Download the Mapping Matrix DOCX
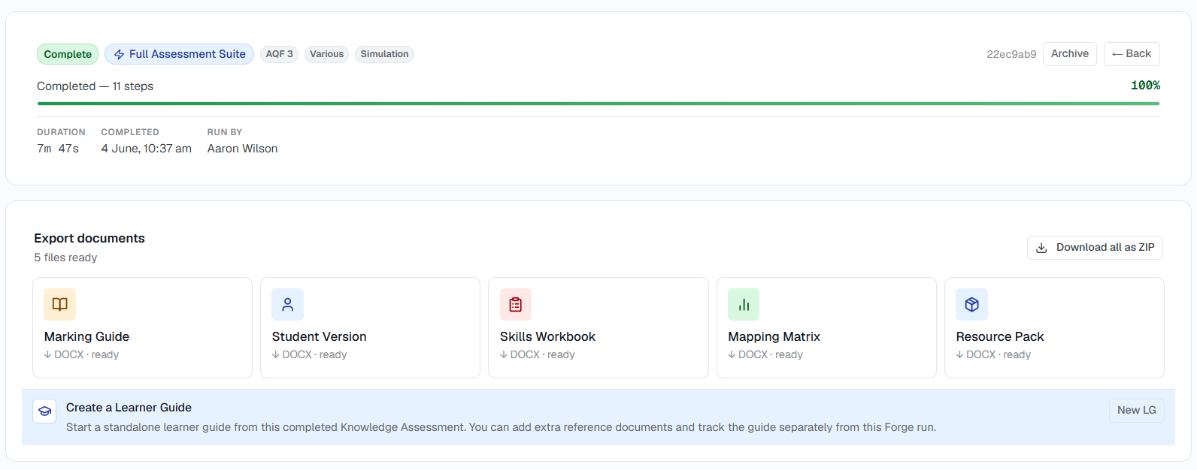Screen dimensions: 1197x470 click(x=826, y=327)
